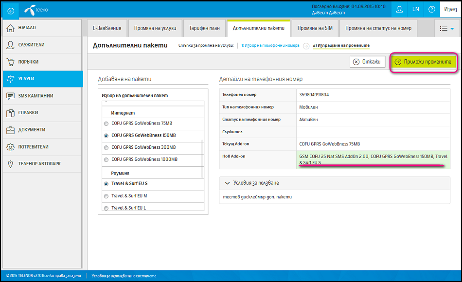Open СПРАВКИ in the sidebar
462x282 pixels.
(42, 113)
